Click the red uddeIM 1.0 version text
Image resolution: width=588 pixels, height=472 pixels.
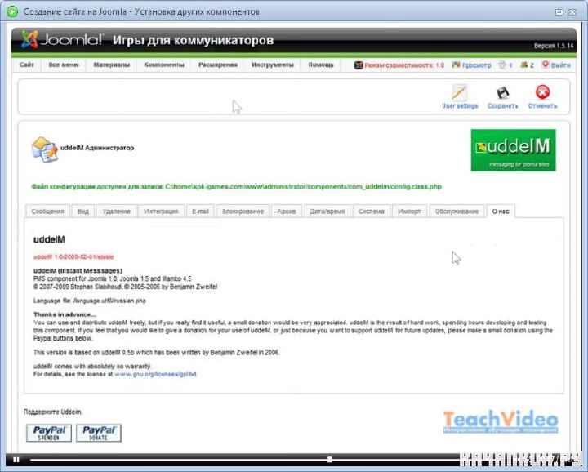[x=73, y=256]
